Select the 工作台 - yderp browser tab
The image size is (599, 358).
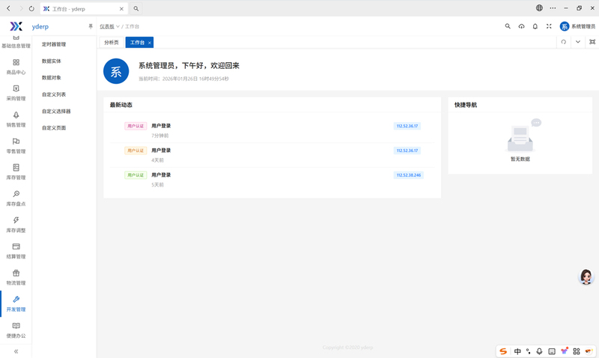point(83,8)
